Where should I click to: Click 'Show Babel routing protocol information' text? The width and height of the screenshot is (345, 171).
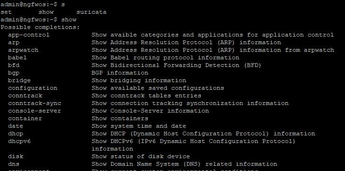[x=165, y=57]
